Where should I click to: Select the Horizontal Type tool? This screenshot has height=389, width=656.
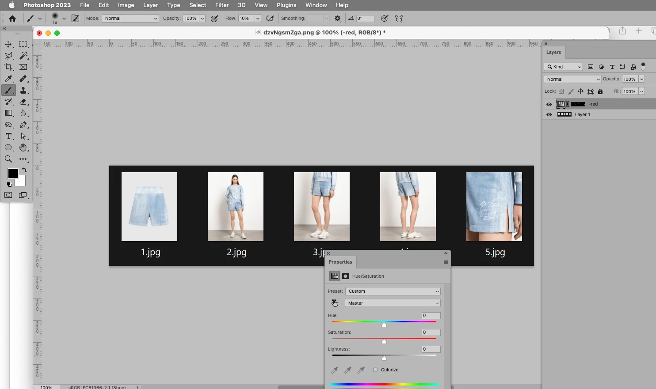click(x=8, y=136)
